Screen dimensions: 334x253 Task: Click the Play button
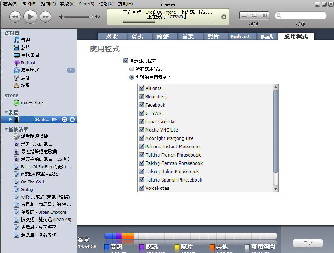click(31, 17)
